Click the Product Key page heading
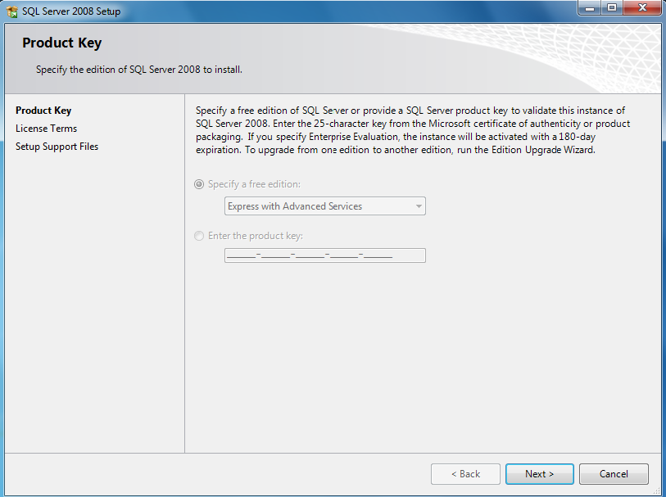This screenshot has height=497, width=666. tap(62, 43)
